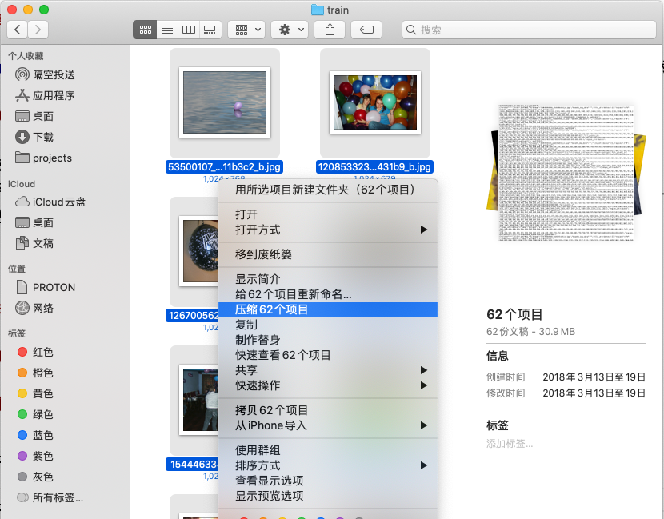Switch to list view in toolbar
Viewport: 664px width, 519px height.
[x=167, y=30]
